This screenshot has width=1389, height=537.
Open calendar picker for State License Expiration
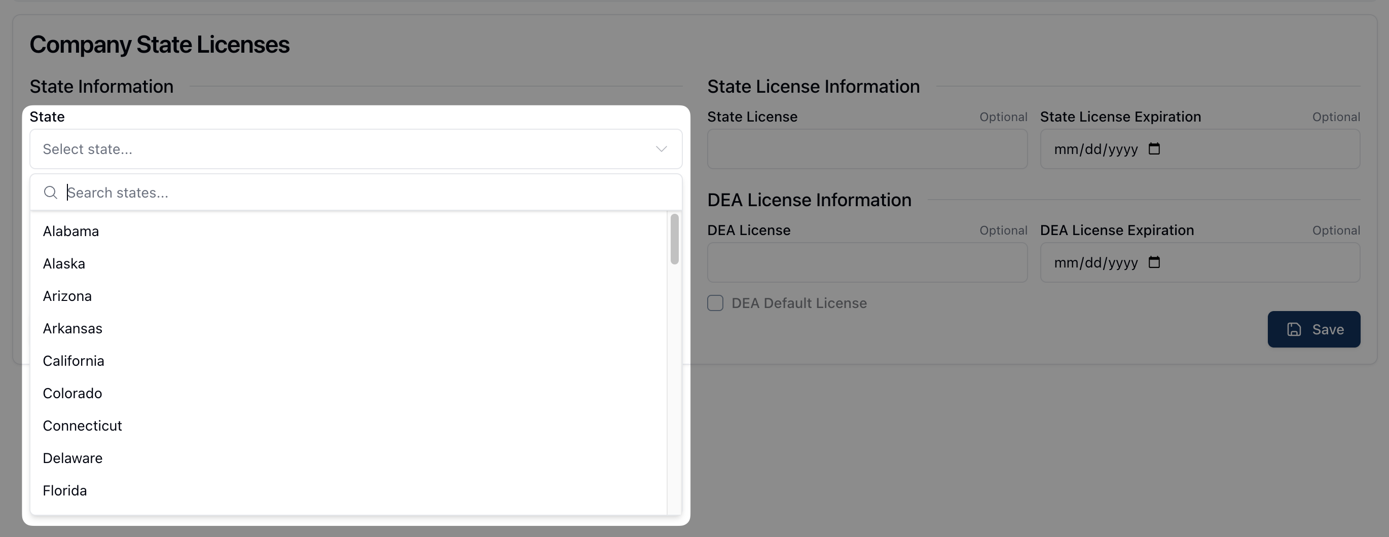click(1153, 148)
